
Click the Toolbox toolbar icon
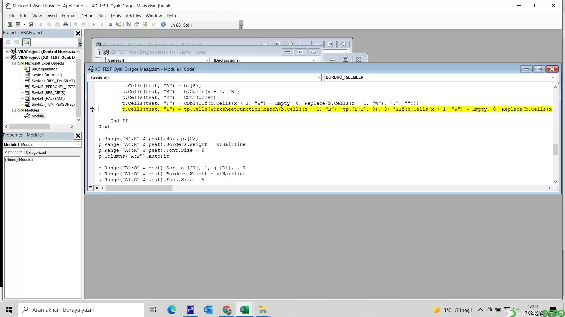153,25
